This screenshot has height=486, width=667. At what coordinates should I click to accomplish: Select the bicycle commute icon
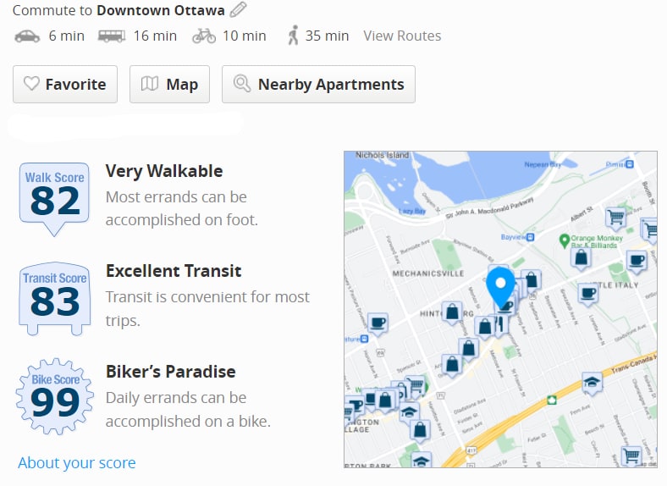[204, 36]
